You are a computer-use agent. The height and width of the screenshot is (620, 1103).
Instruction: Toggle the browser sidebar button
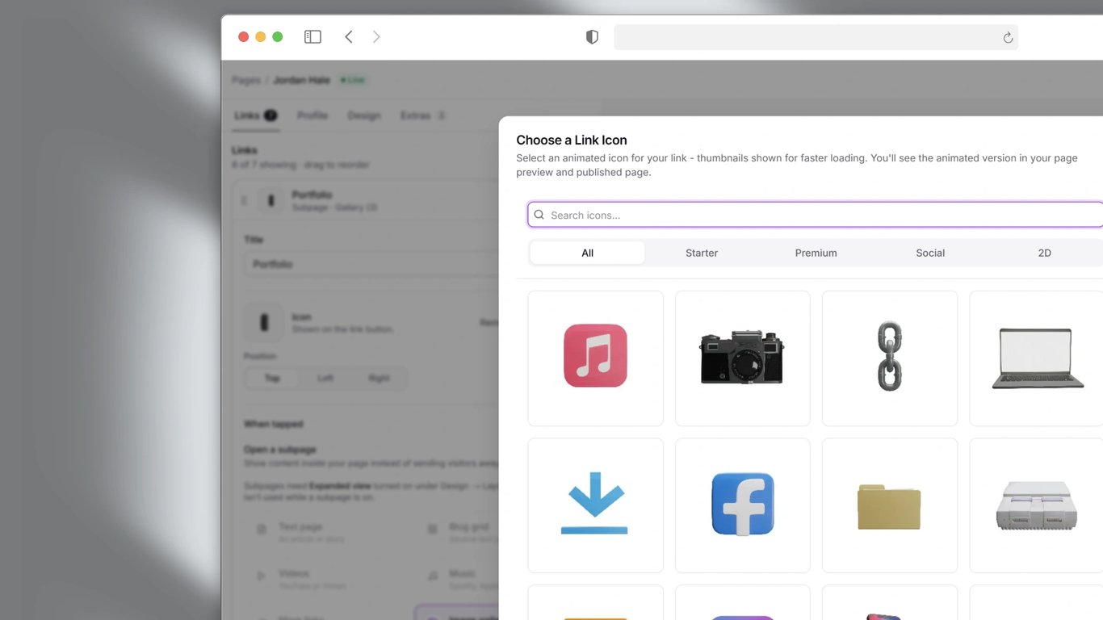(x=312, y=37)
